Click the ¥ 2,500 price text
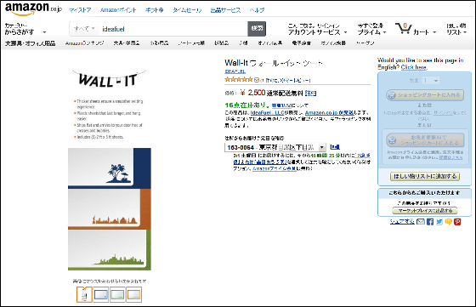This screenshot has width=476, height=307. tap(252, 93)
